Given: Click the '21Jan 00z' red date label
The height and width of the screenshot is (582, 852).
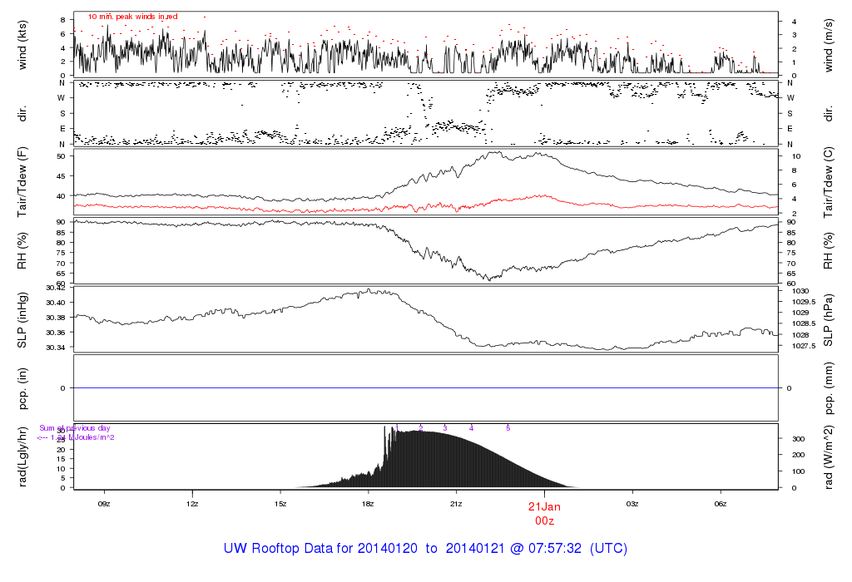Looking at the screenshot, I should 544,512.
